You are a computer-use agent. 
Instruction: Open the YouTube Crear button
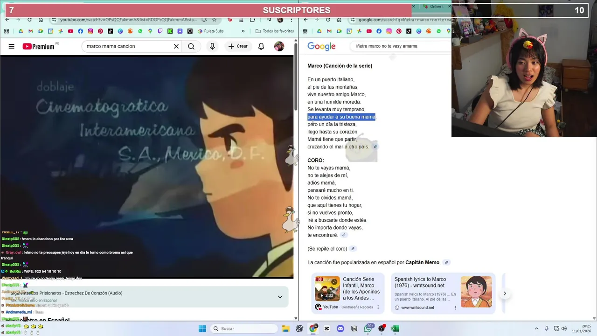238,46
